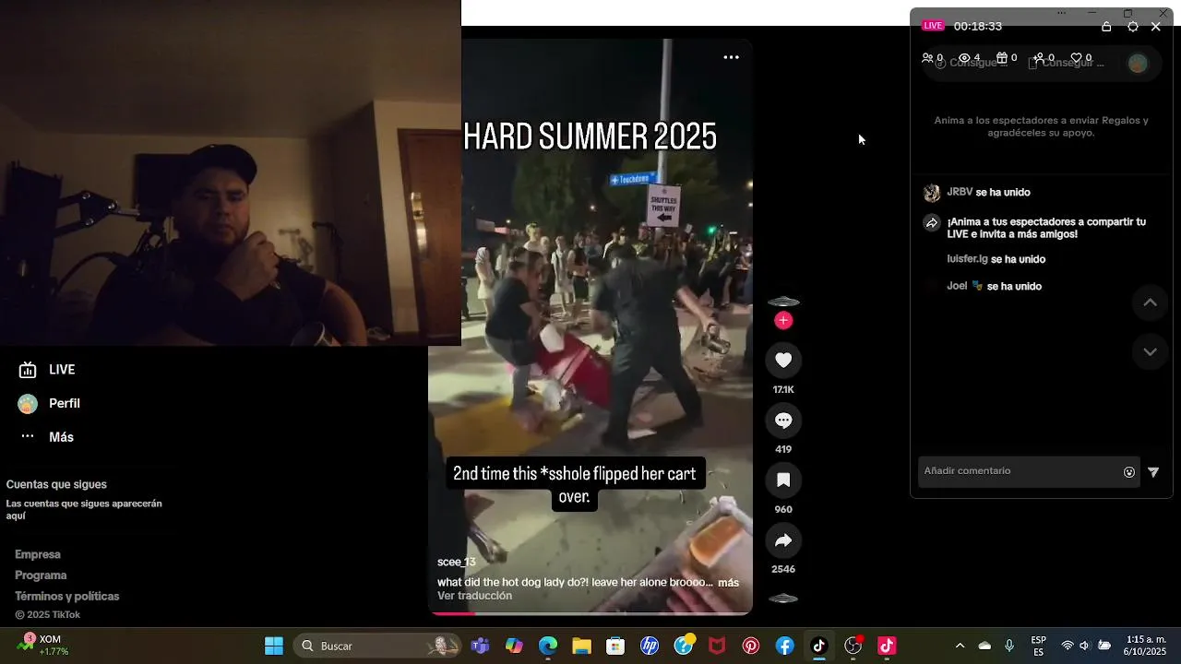Open the clock and date panel
The width and height of the screenshot is (1181, 664).
[x=1146, y=646]
